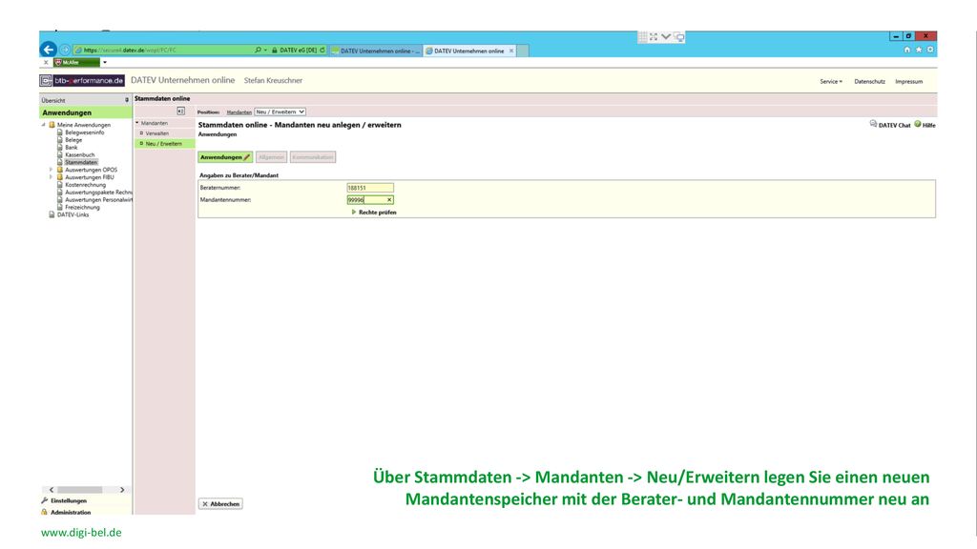This screenshot has height=549, width=977.
Task: Click the Anwendungen sidebar header
Action: [85, 112]
